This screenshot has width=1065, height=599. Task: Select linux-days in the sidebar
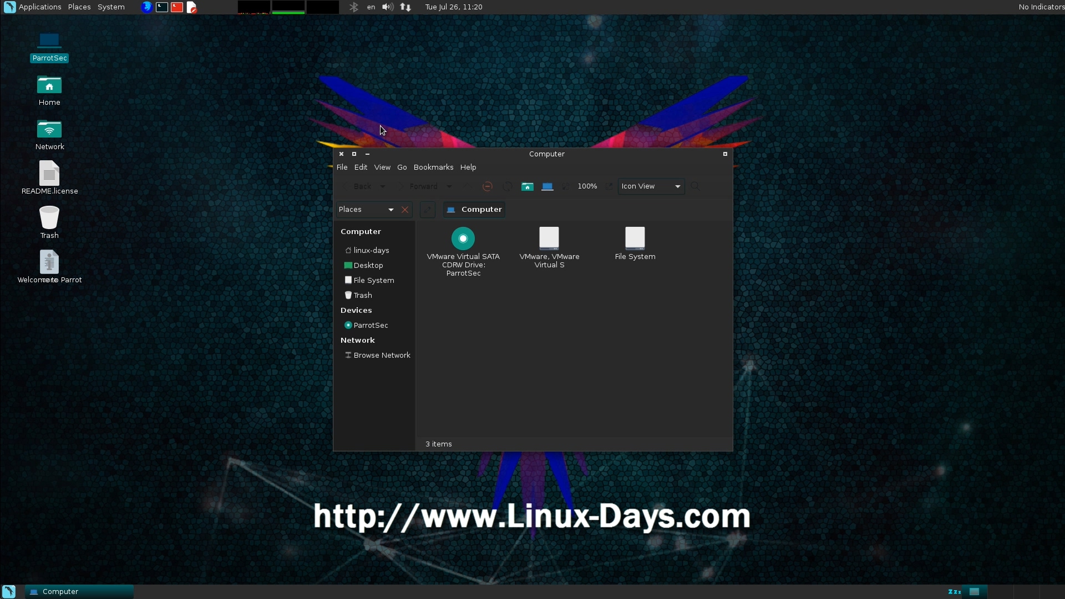[x=371, y=251]
